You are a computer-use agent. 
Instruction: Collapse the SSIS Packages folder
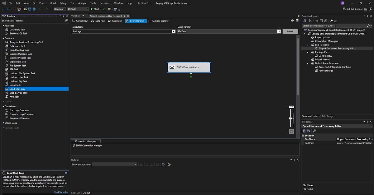(308, 45)
